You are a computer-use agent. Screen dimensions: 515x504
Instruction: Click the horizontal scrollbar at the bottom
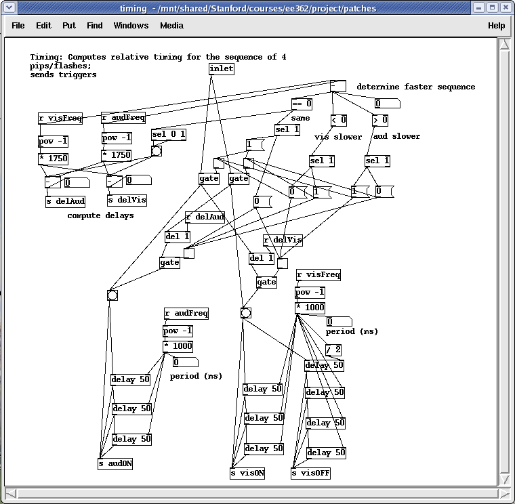point(257,492)
